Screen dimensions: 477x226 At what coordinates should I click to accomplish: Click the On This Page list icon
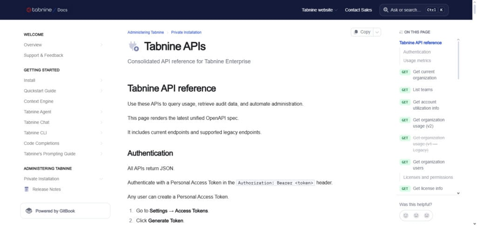click(x=401, y=32)
